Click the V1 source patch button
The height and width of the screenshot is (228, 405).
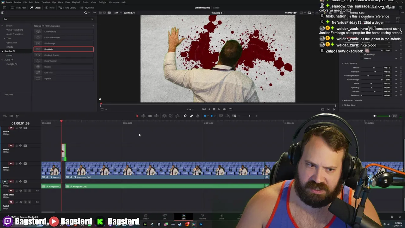[x=5, y=181]
